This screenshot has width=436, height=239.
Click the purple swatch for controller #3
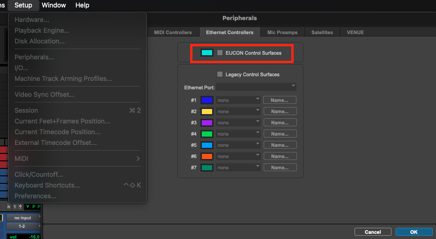tap(207, 123)
